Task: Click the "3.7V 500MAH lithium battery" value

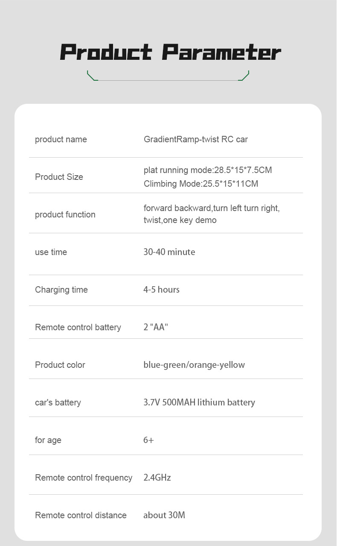Action: [x=199, y=402]
